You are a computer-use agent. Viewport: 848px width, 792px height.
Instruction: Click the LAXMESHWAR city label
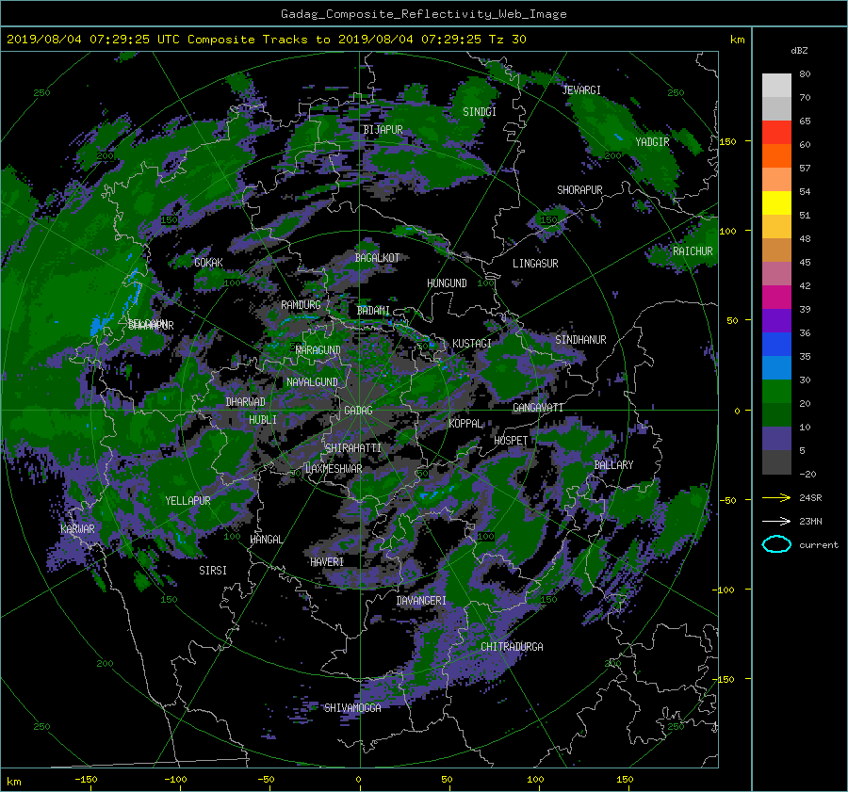pos(334,469)
